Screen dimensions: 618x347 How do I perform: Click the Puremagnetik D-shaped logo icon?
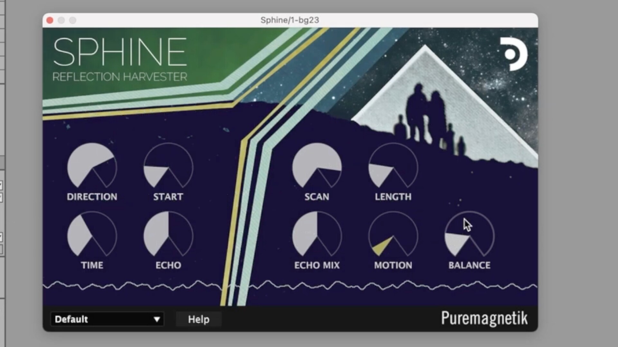[x=513, y=54]
